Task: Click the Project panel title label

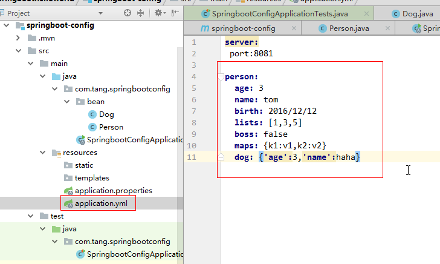Action: coord(18,13)
